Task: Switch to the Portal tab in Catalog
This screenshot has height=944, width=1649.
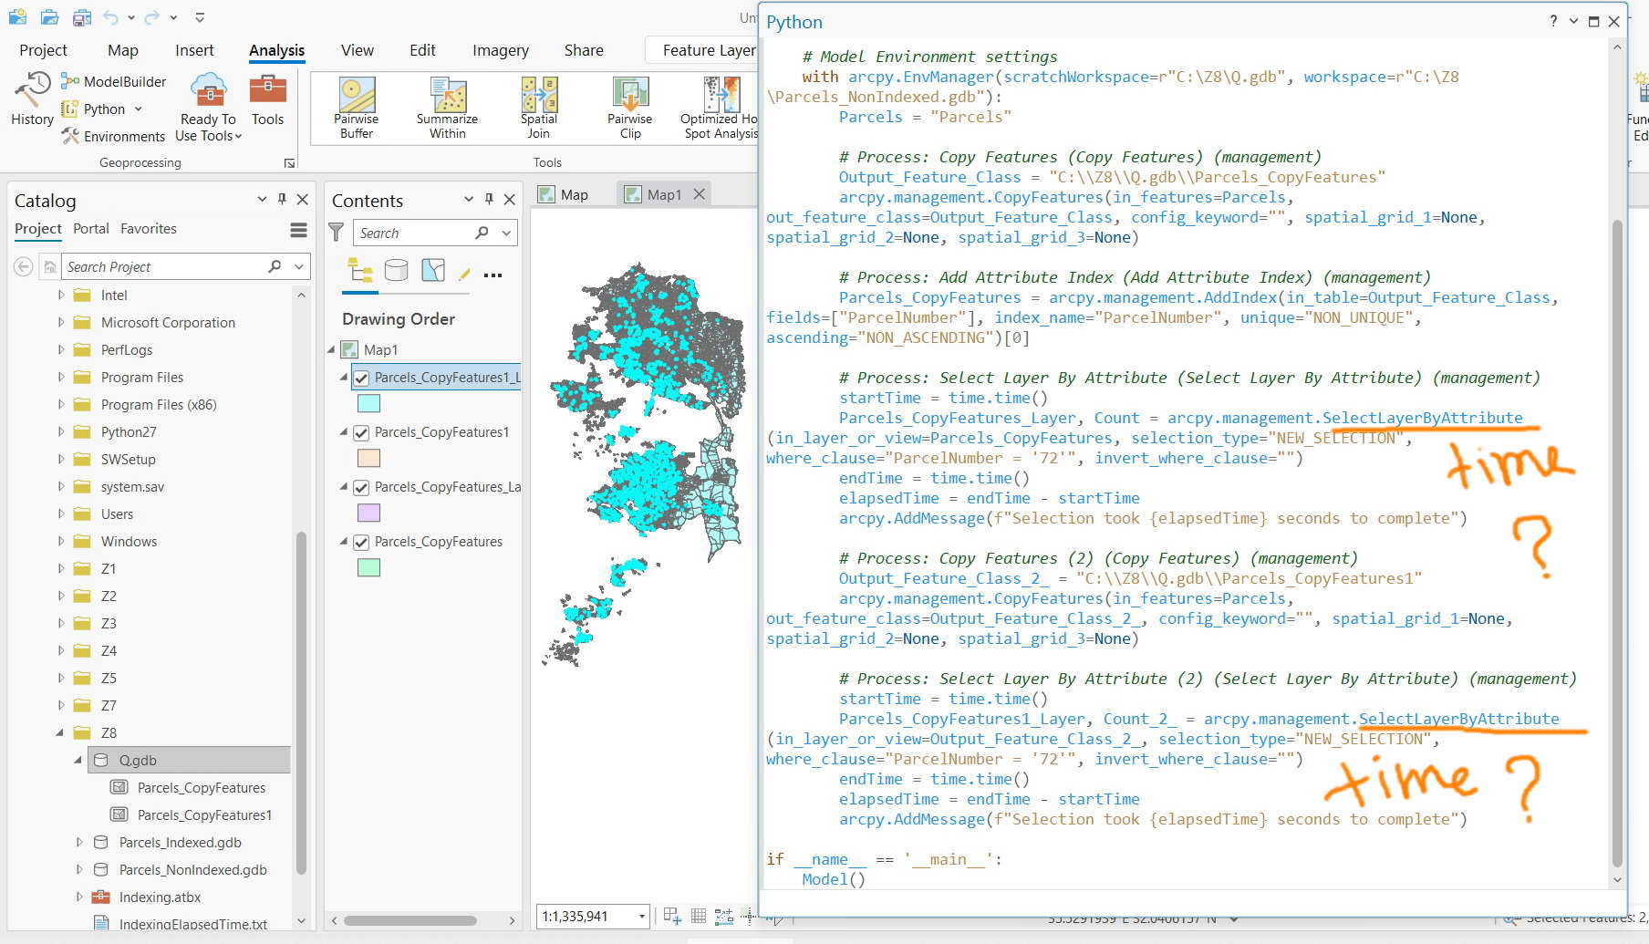Action: (90, 228)
